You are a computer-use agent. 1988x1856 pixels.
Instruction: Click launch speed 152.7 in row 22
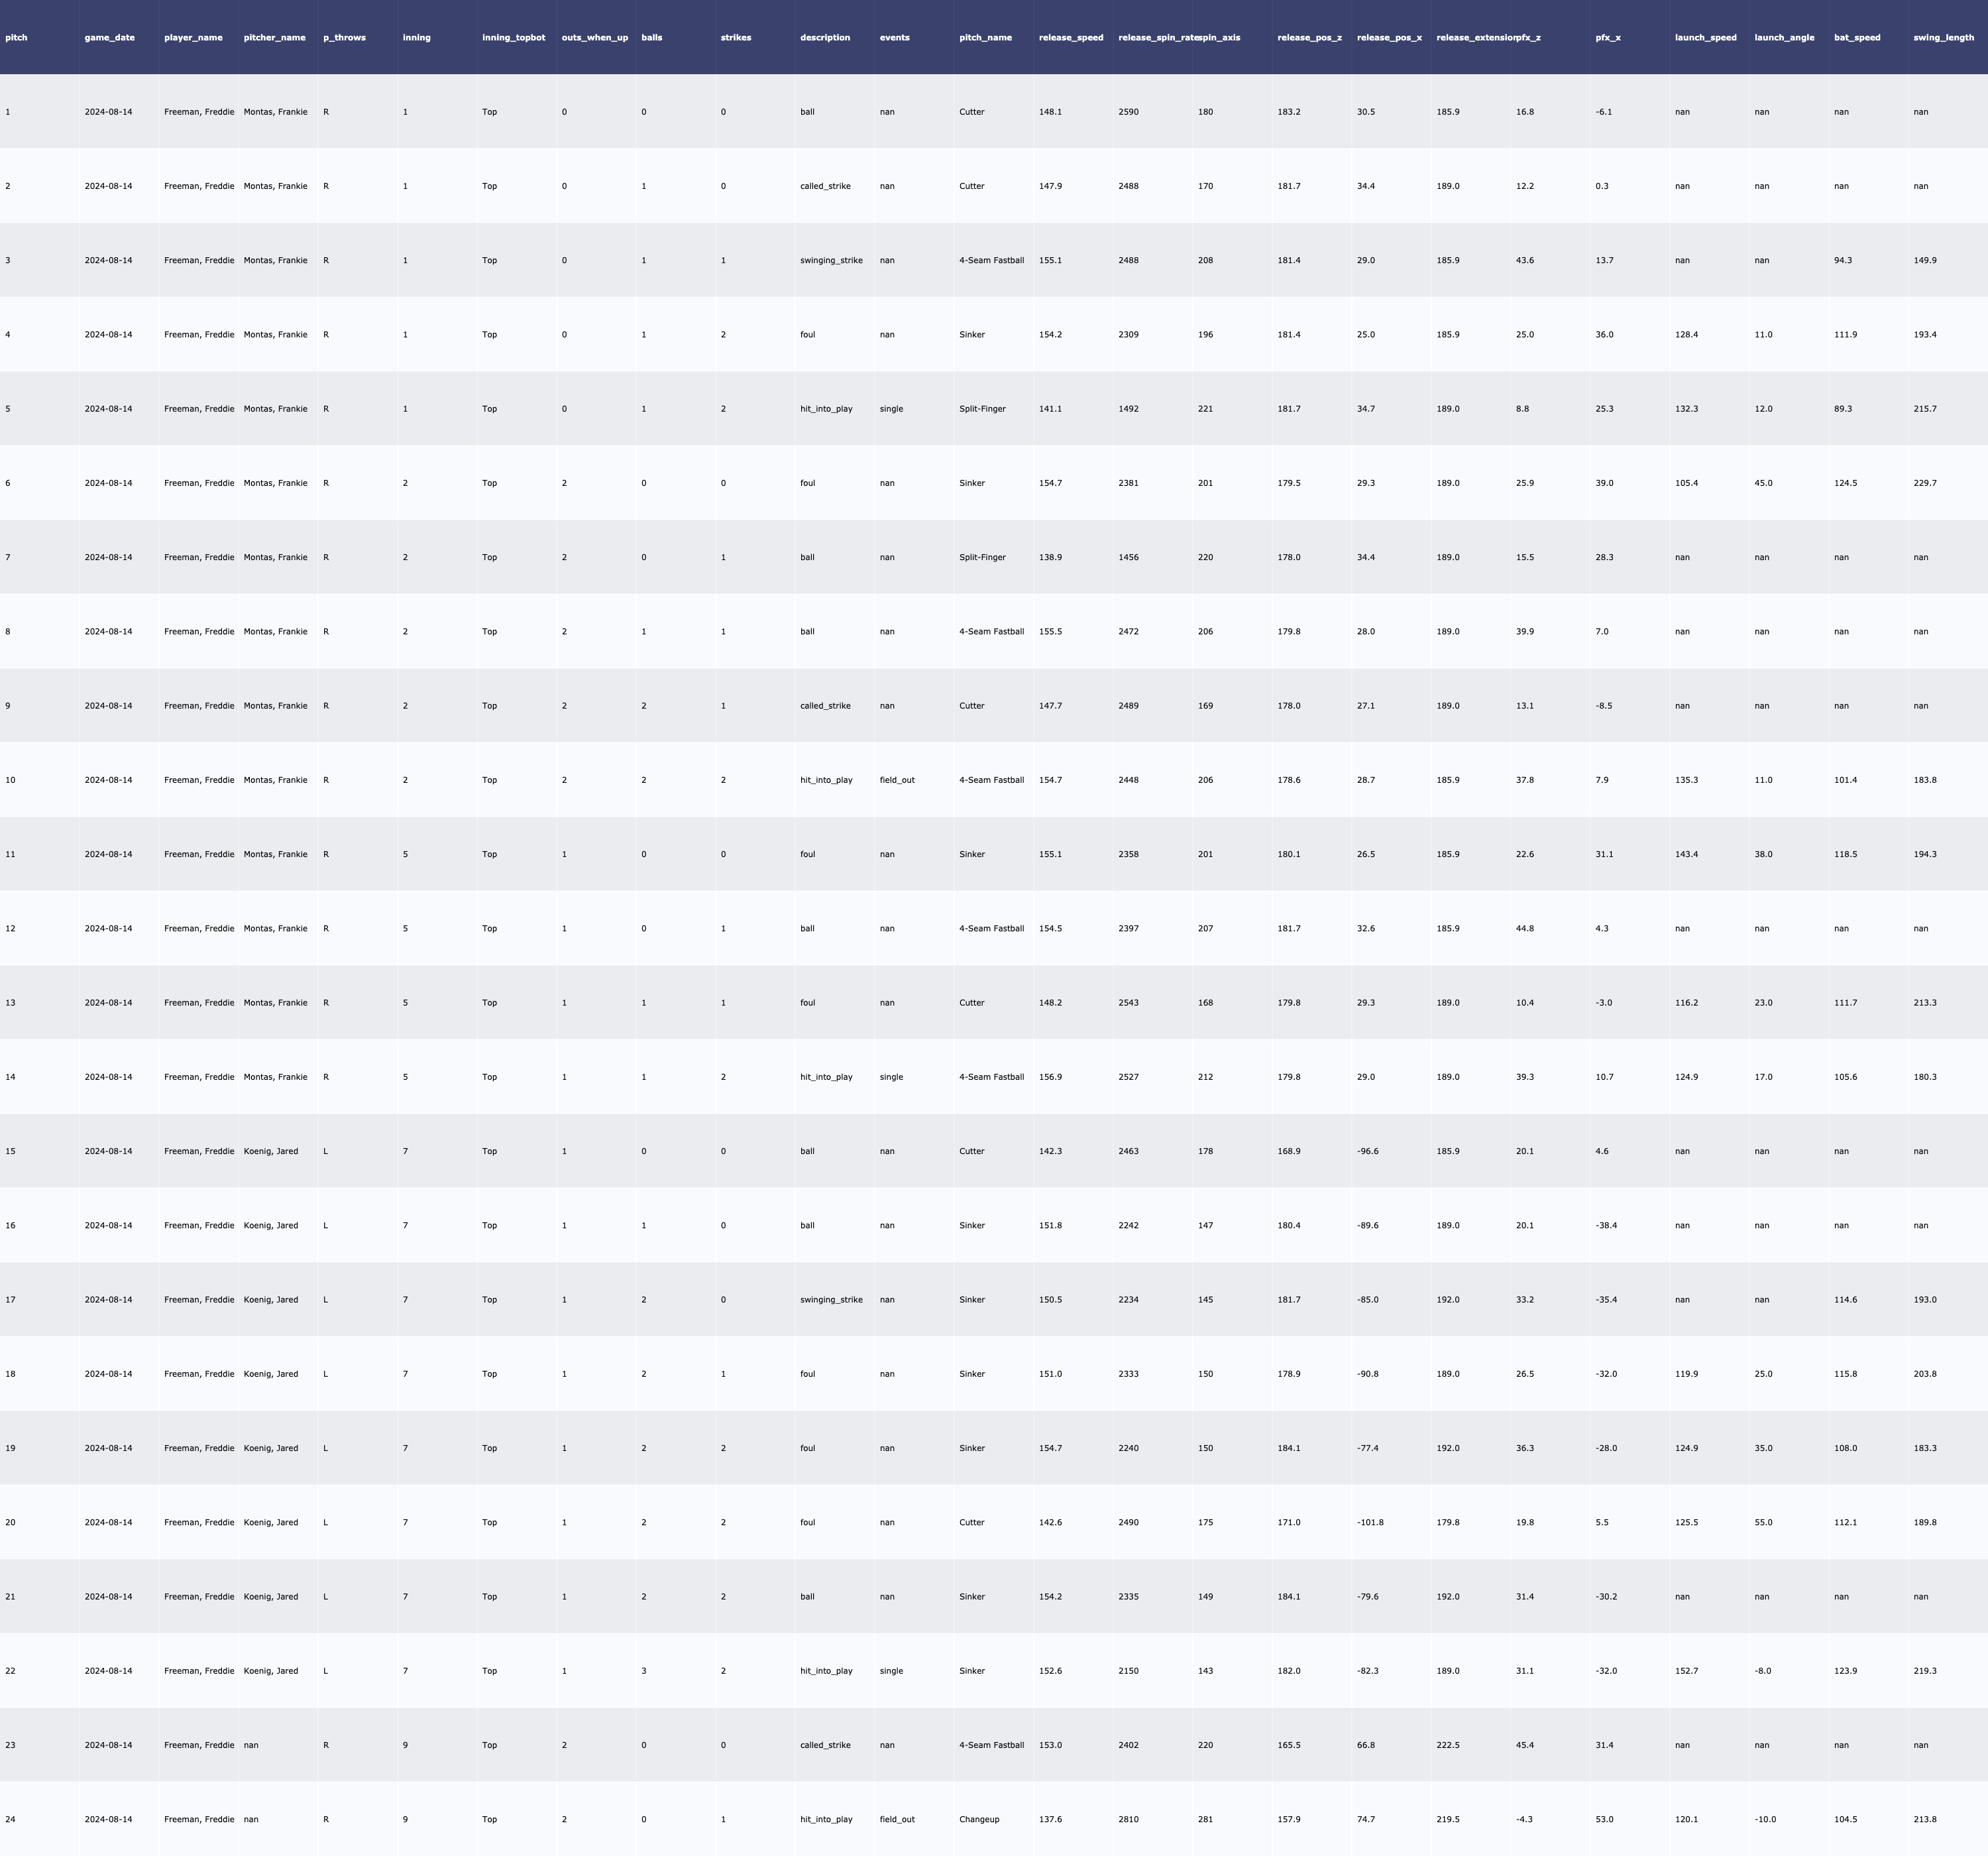(1686, 1671)
